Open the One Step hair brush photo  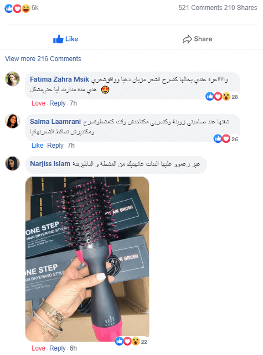(x=87, y=259)
